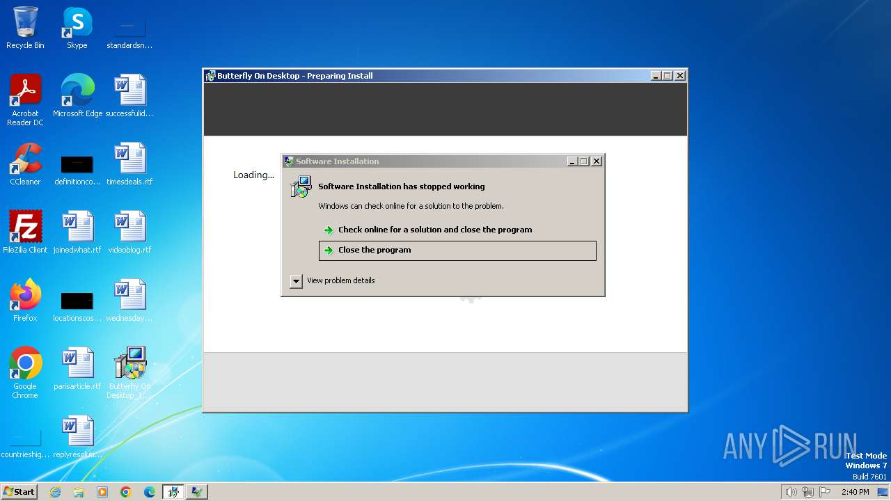
Task: Launch Chrome from the taskbar
Action: pyautogui.click(x=126, y=492)
